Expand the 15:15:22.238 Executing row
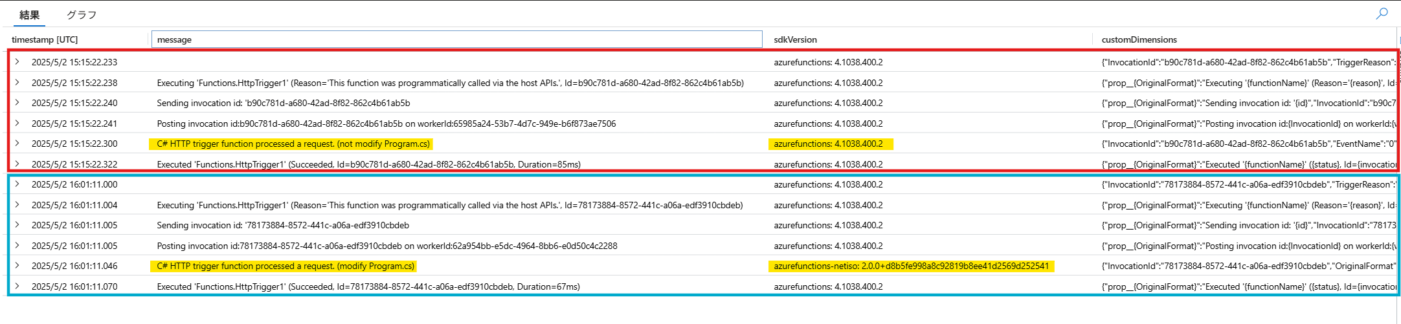The height and width of the screenshot is (324, 1401). [17, 83]
